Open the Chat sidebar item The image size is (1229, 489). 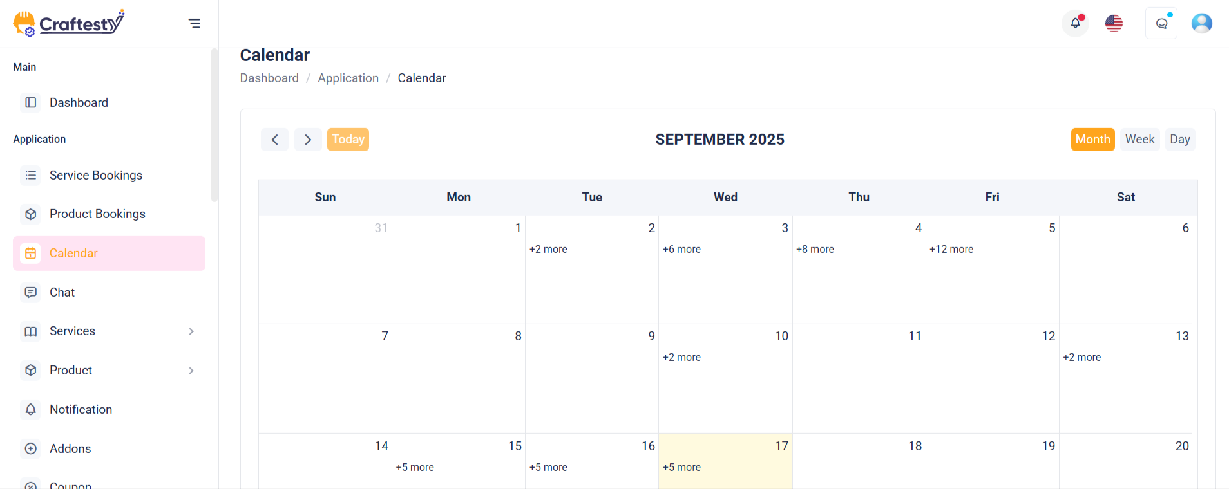[x=109, y=293]
